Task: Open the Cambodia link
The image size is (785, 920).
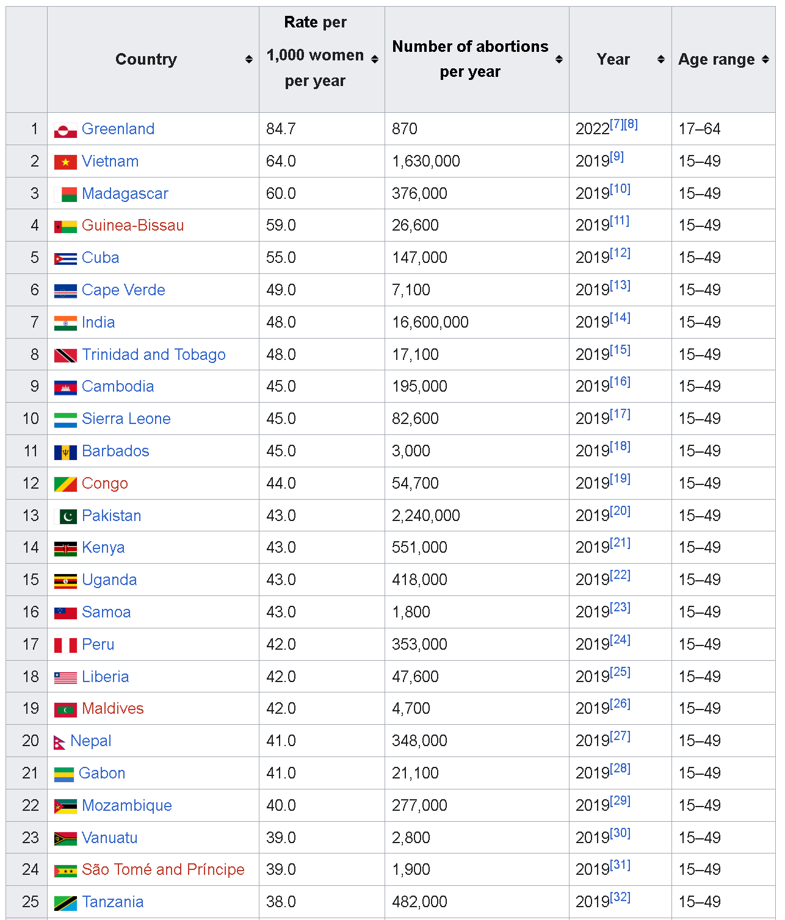Action: click(118, 386)
